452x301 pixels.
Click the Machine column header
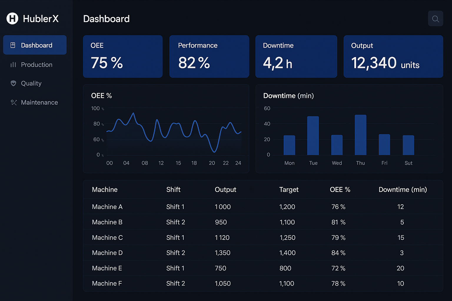pos(105,190)
